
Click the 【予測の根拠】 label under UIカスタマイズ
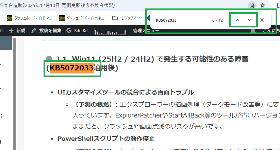pos(96,105)
